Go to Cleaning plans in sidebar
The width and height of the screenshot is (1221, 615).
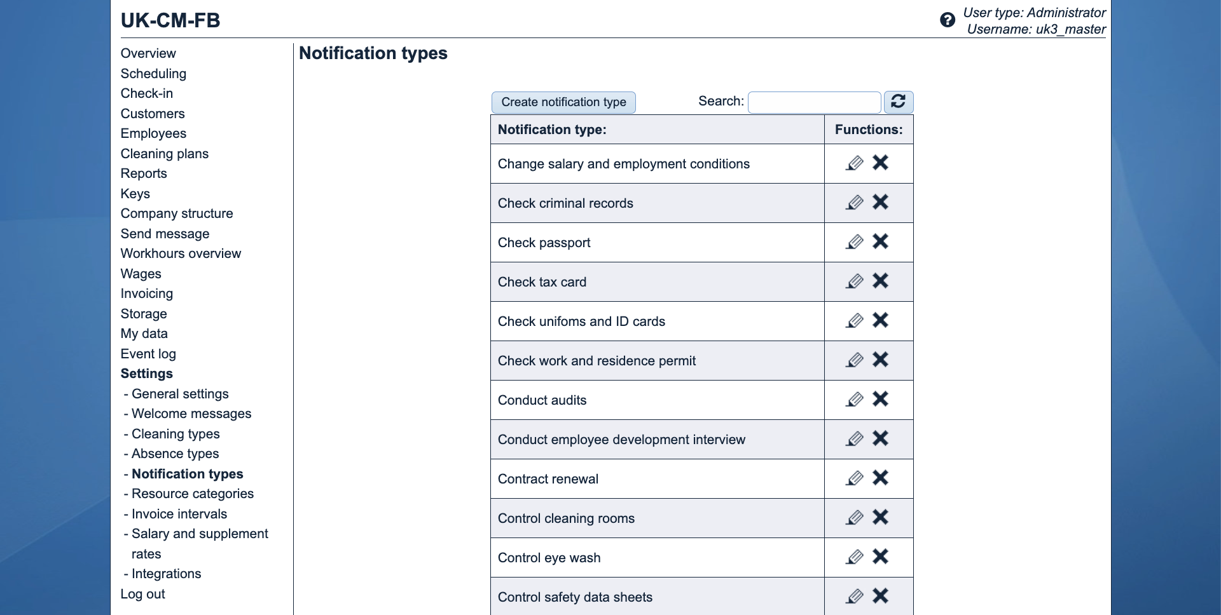coord(164,154)
